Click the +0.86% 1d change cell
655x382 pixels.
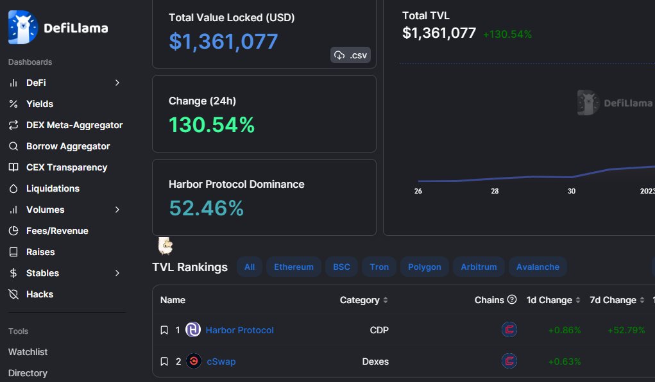click(x=565, y=330)
